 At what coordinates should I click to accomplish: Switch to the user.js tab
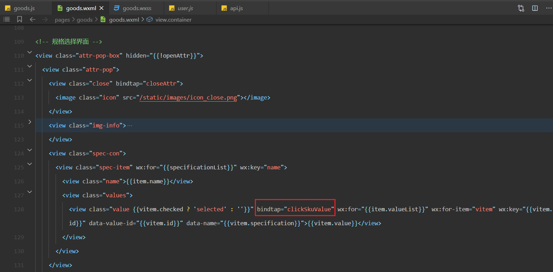click(185, 8)
